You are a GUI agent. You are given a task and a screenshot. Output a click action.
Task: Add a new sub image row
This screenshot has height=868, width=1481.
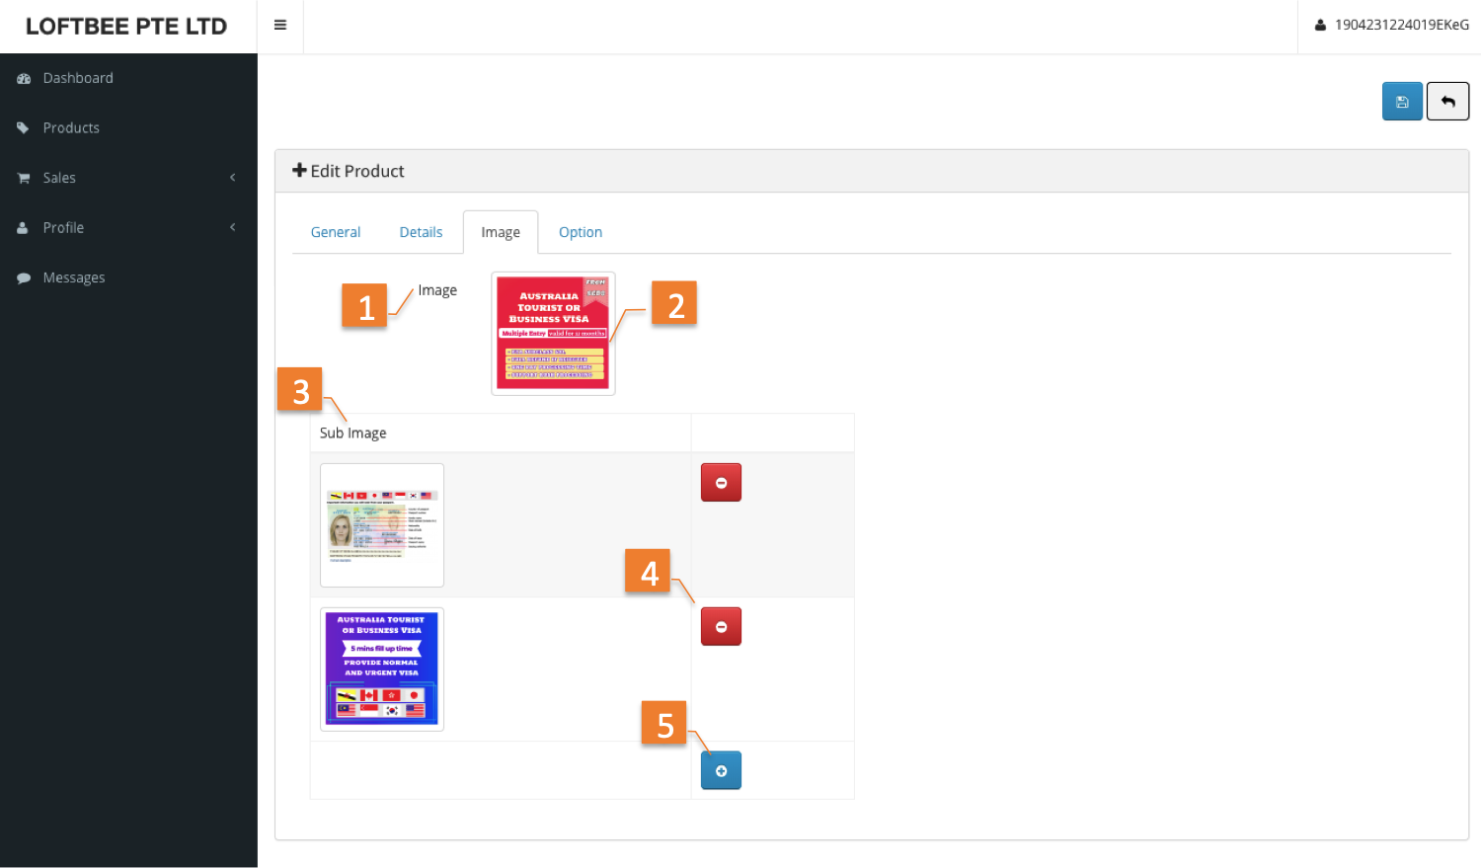(x=721, y=771)
